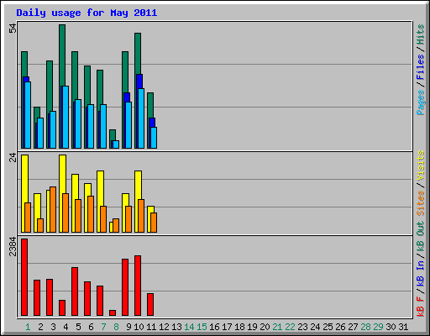This screenshot has width=430, height=336.
Task: Click day 31 on the x-axis
Action: pyautogui.click(x=403, y=327)
